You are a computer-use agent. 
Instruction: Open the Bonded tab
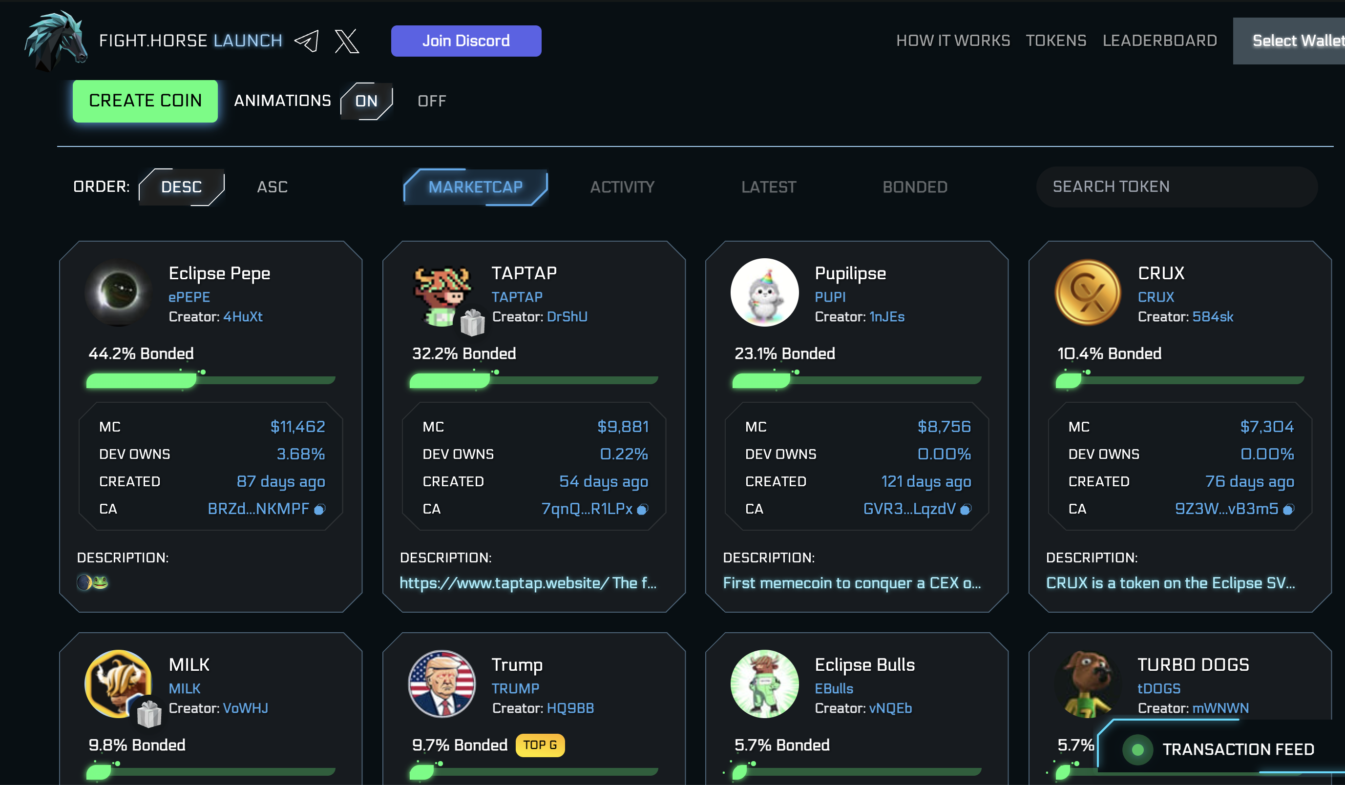[915, 187]
